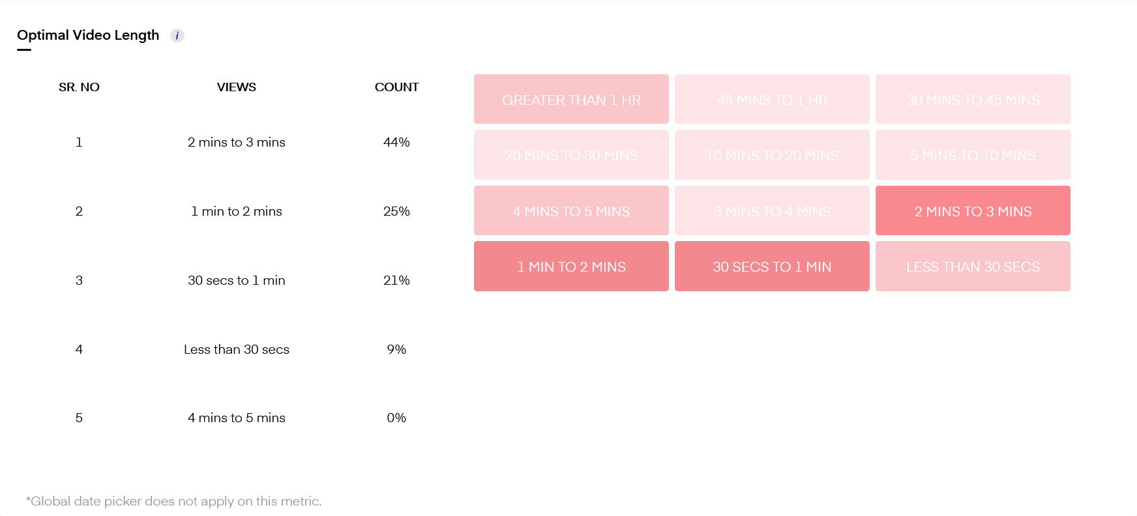Select the 5 MINS TO 10 MINS tile

tap(973, 155)
